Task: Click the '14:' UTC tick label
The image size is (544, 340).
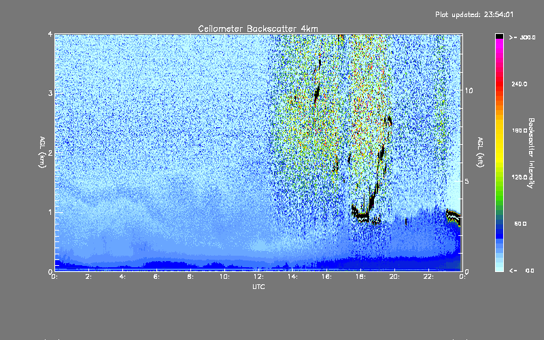Action: pos(292,277)
